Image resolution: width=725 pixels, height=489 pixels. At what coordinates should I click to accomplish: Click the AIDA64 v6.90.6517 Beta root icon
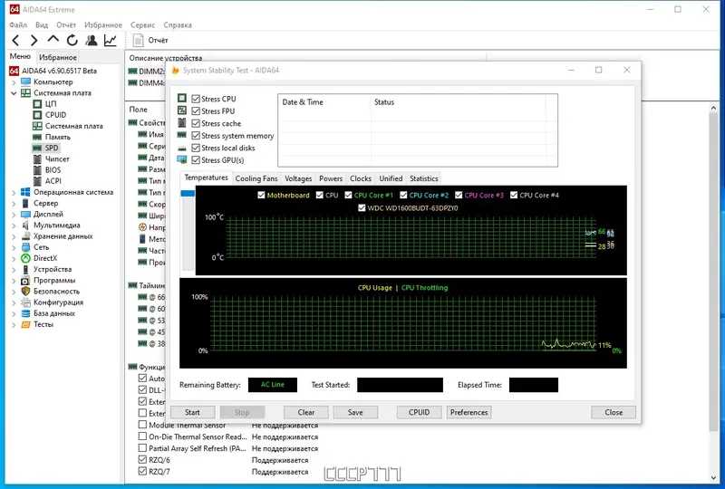pos(14,71)
